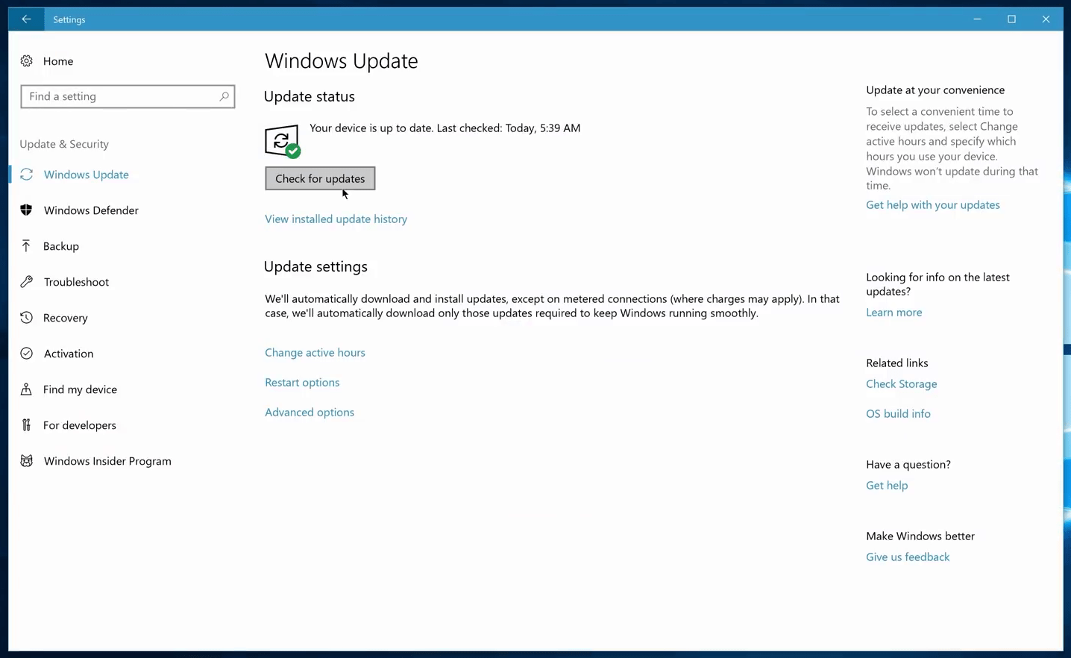This screenshot has width=1071, height=658.
Task: Click the 'Related links' heading
Action: click(x=896, y=363)
